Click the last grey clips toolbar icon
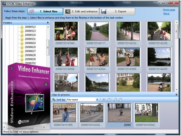181x136 pixels. [121, 99]
